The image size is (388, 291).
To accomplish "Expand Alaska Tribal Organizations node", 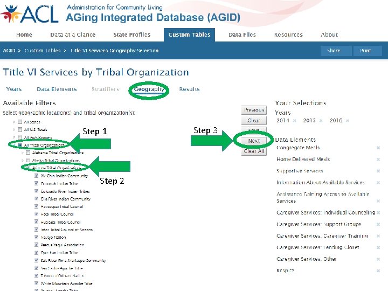I will (x=23, y=161).
